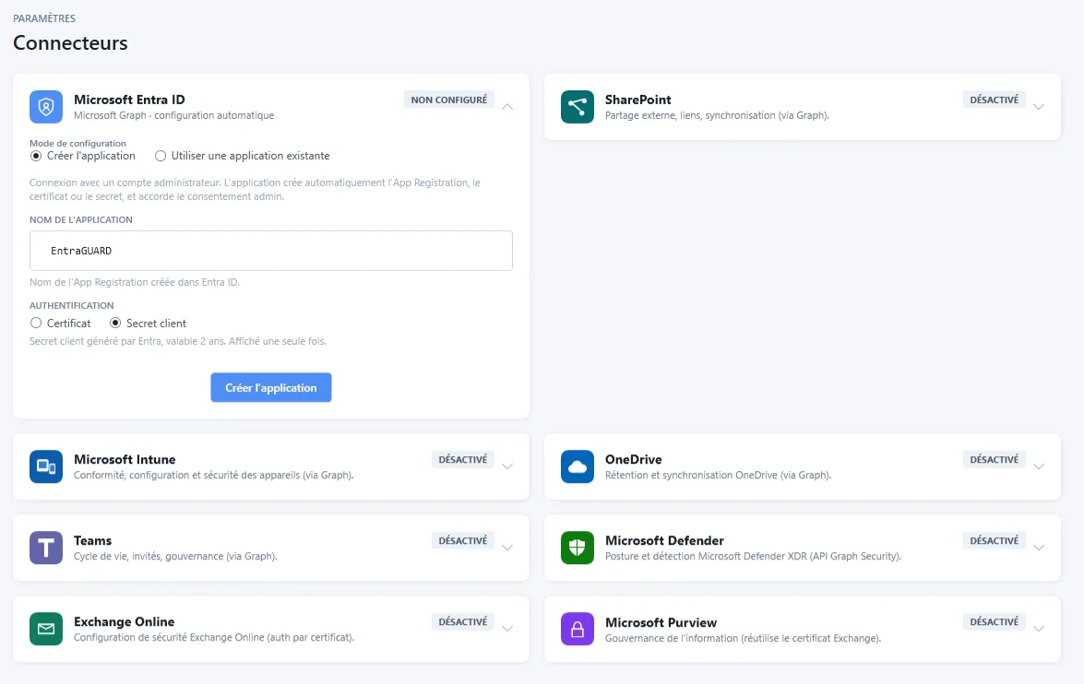
Task: Click the SharePoint share icon
Action: point(578,107)
